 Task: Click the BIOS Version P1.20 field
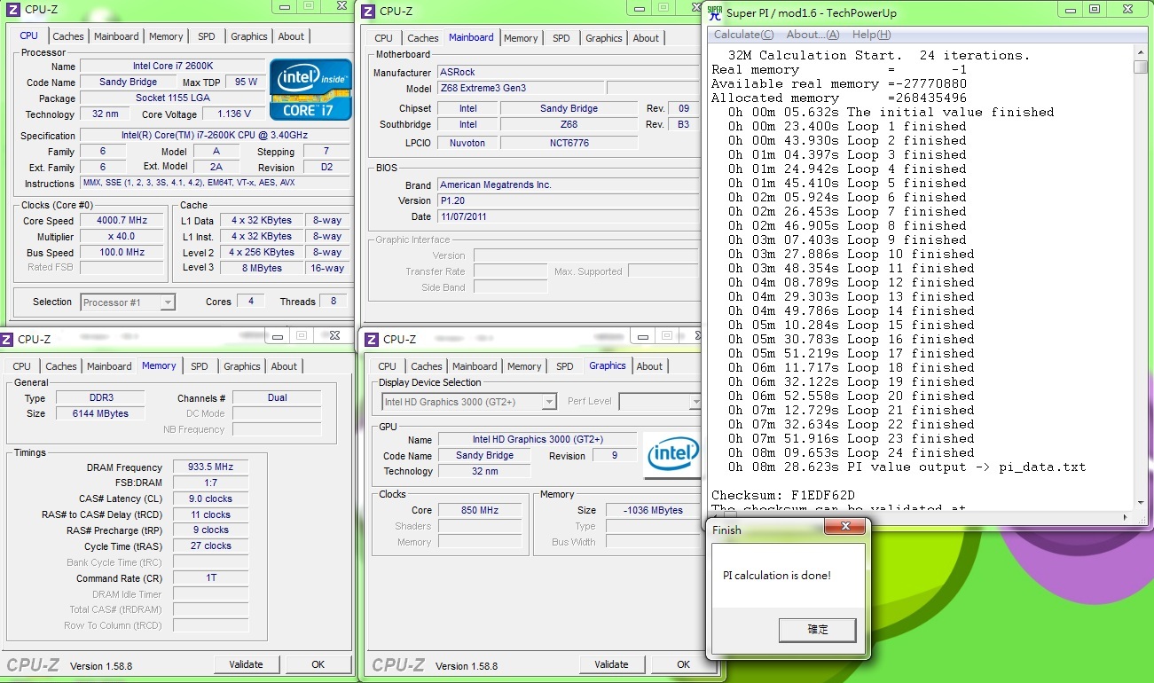pyautogui.click(x=568, y=200)
